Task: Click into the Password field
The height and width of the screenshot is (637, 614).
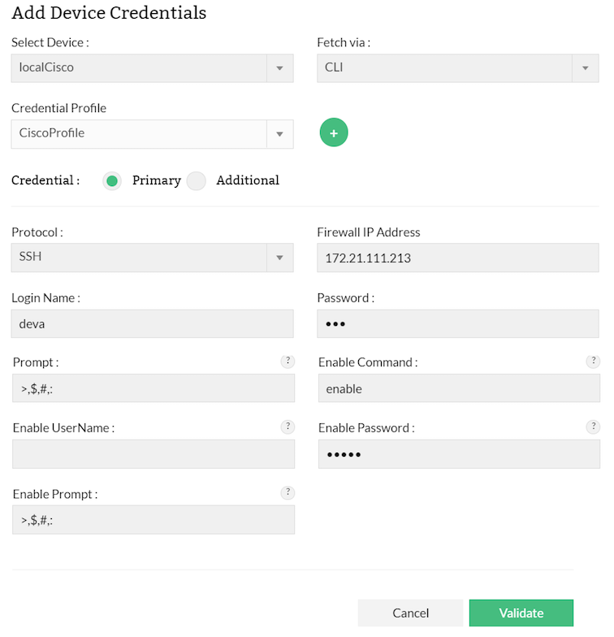Action: pos(457,323)
